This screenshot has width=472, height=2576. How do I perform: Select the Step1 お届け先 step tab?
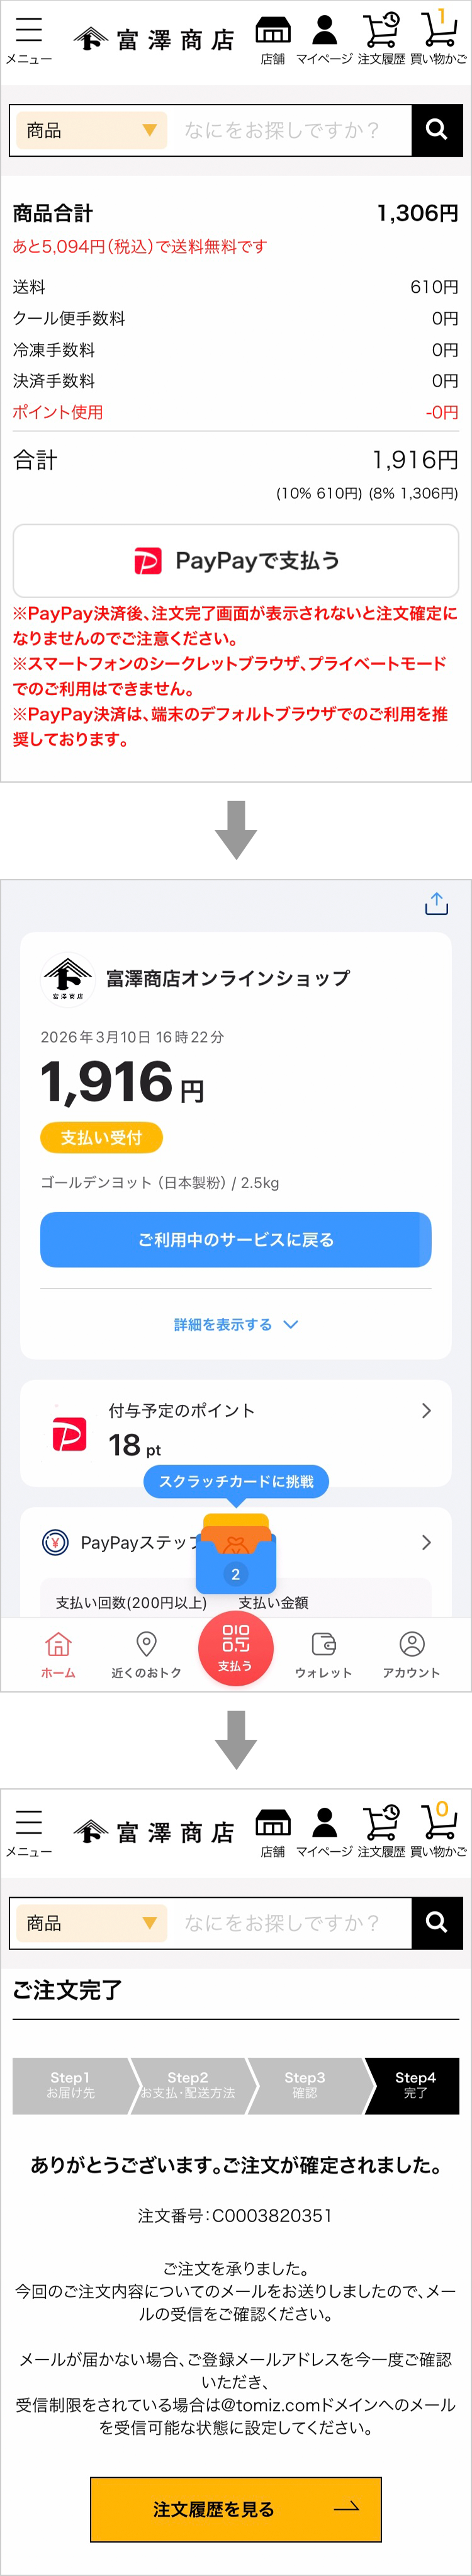[x=70, y=2084]
